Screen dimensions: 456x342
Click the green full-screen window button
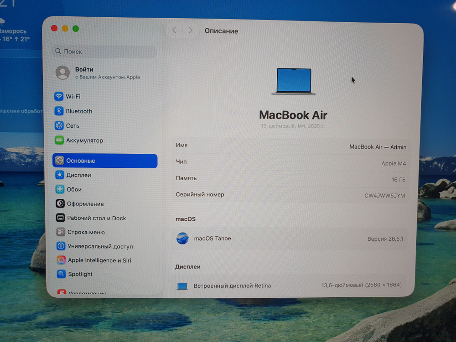76,28
